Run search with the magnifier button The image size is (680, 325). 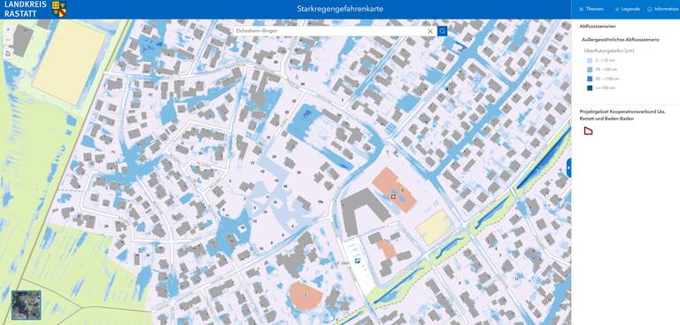point(443,31)
